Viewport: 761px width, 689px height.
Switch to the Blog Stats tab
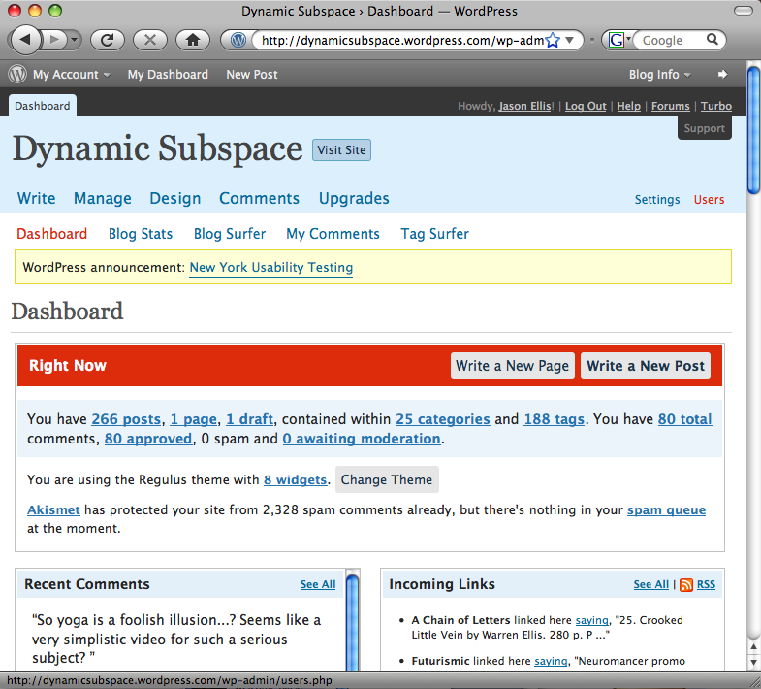coord(141,234)
